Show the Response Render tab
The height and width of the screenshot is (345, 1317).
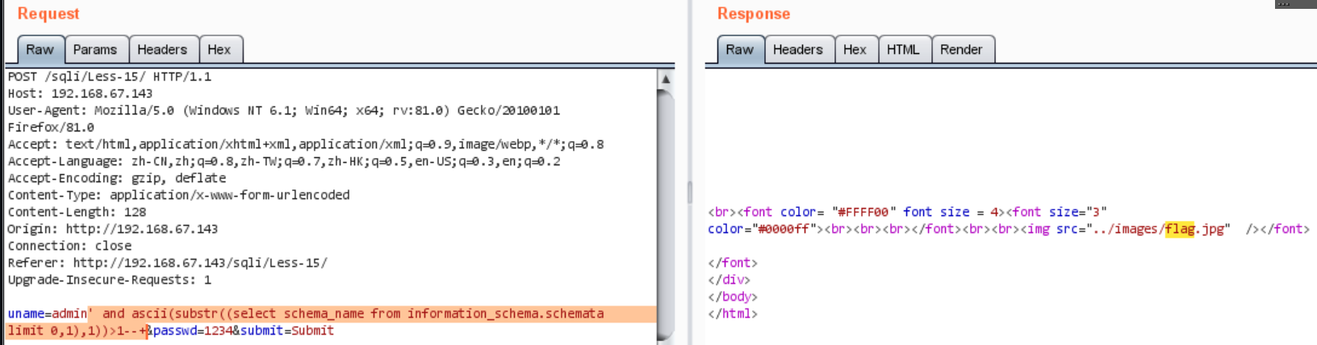pos(962,49)
